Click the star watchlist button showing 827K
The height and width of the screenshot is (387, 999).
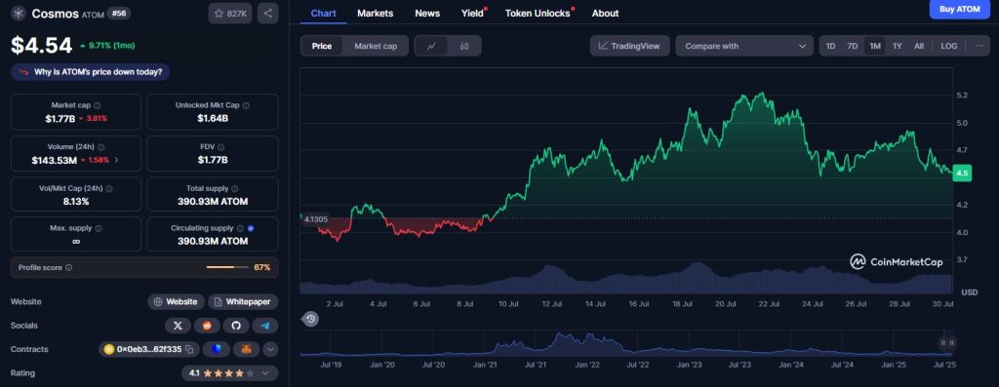tap(230, 14)
